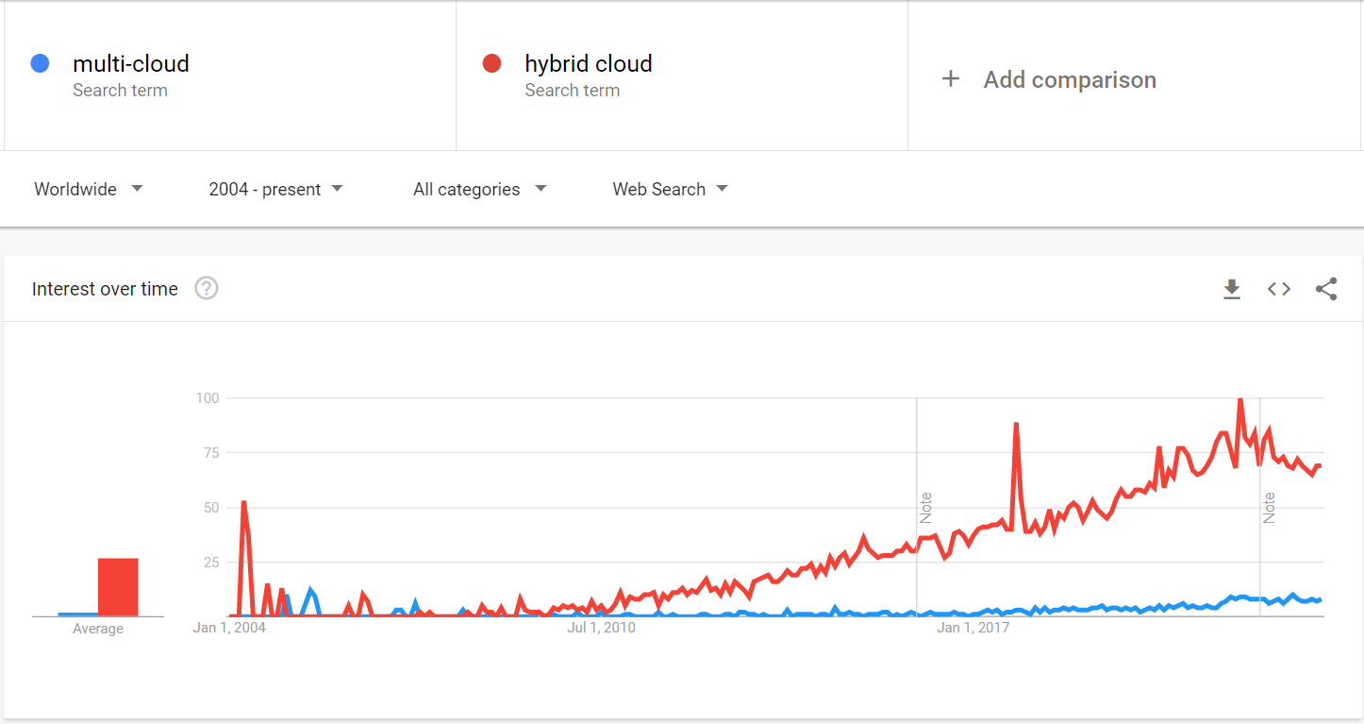Click the red hybrid cloud color dot
1364x724 pixels.
(x=491, y=63)
